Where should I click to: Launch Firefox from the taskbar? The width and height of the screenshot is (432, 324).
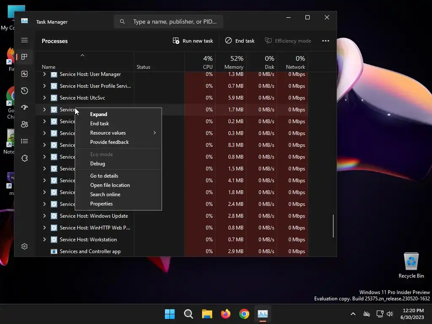point(226,314)
